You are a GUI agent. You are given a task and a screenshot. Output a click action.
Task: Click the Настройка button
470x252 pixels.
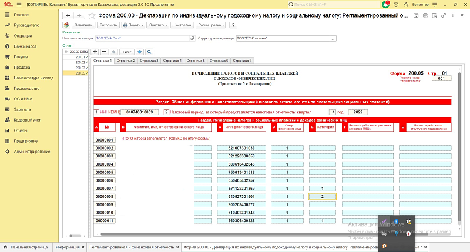183,25
